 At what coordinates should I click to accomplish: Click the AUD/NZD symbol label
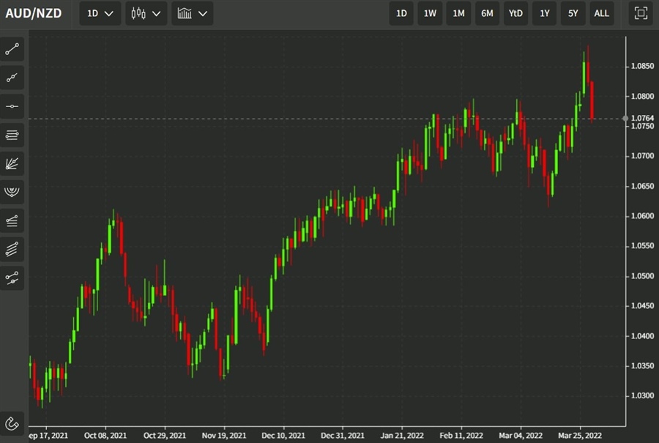(34, 13)
